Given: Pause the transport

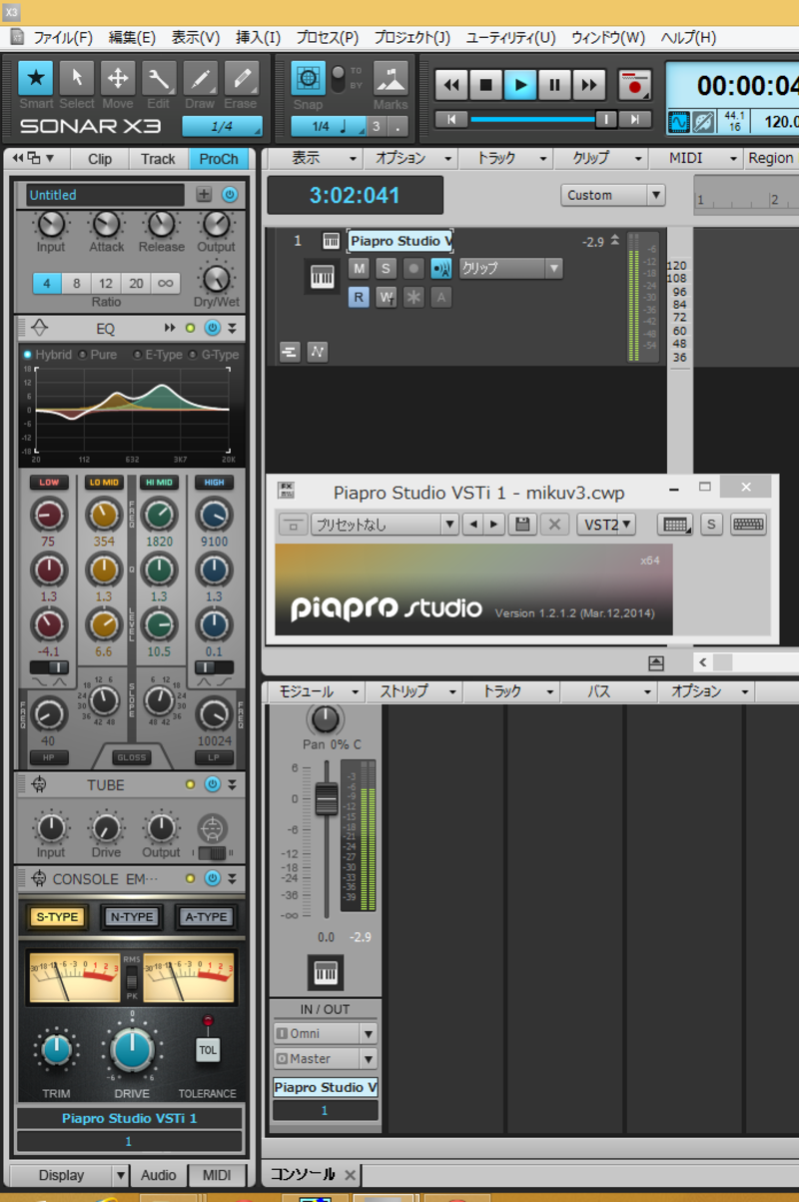Looking at the screenshot, I should 554,84.
